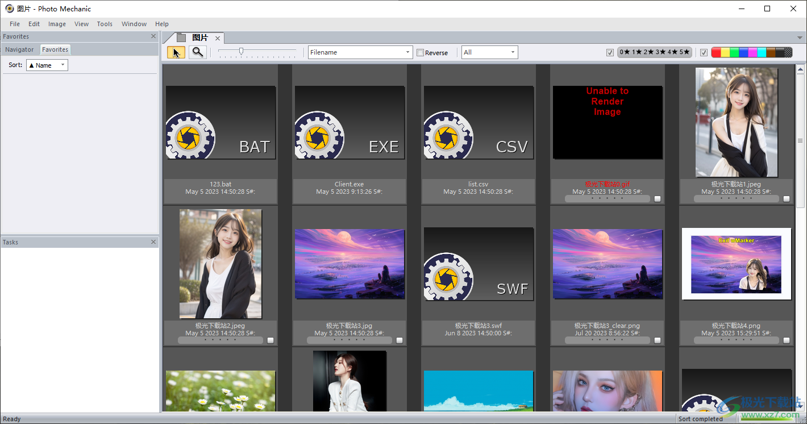Click Photo Mechanic app icon in title bar

pos(10,9)
